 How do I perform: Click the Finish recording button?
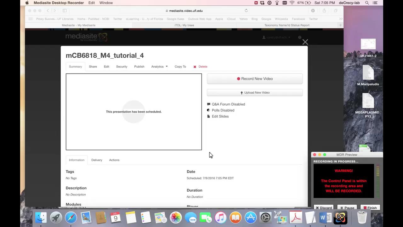pos(370,208)
